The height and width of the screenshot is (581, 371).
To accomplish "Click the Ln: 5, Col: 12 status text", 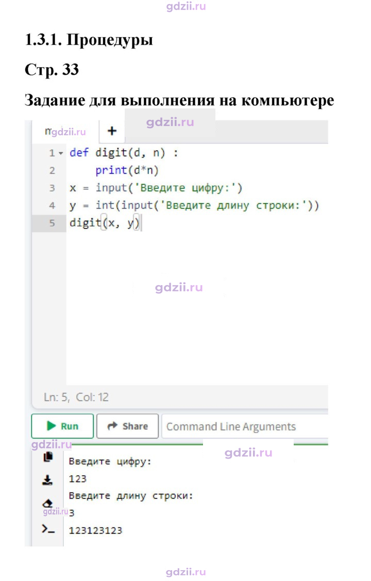I will pos(76,397).
